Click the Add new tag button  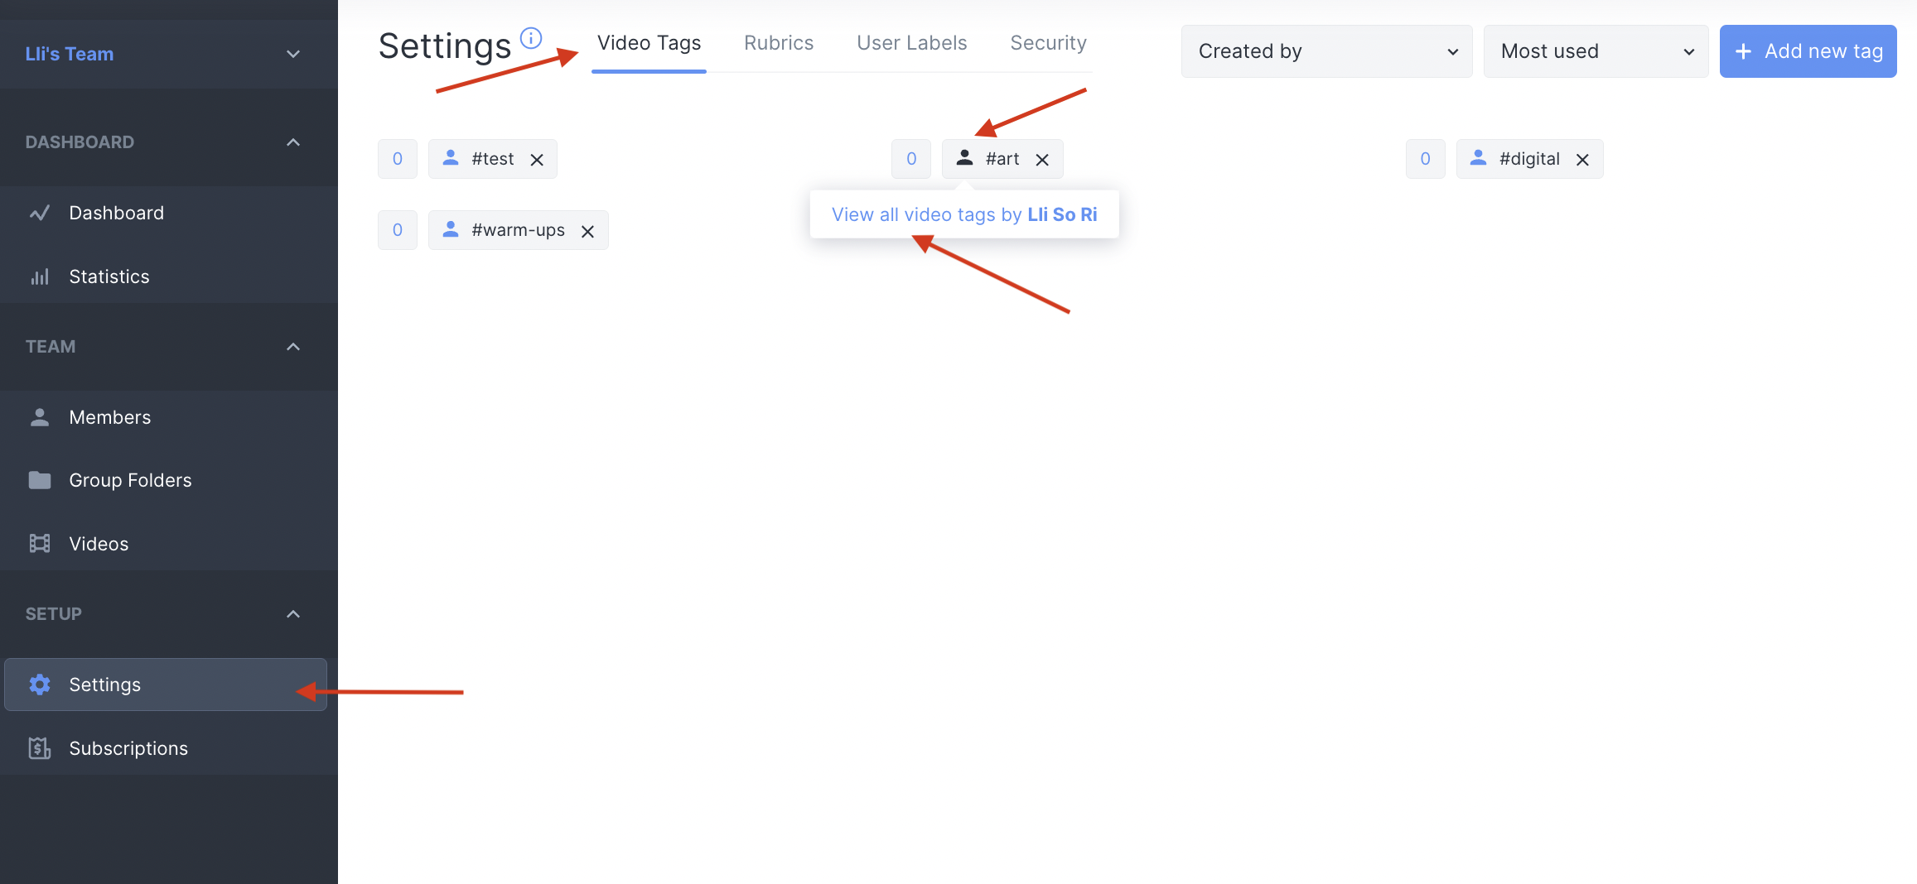1808,51
